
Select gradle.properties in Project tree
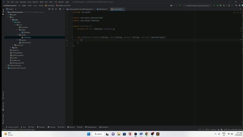(17, 55)
